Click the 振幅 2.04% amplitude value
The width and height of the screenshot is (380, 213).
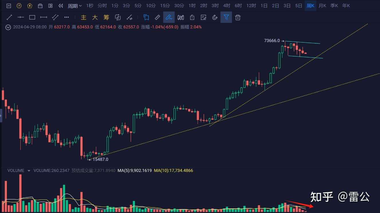(191, 27)
